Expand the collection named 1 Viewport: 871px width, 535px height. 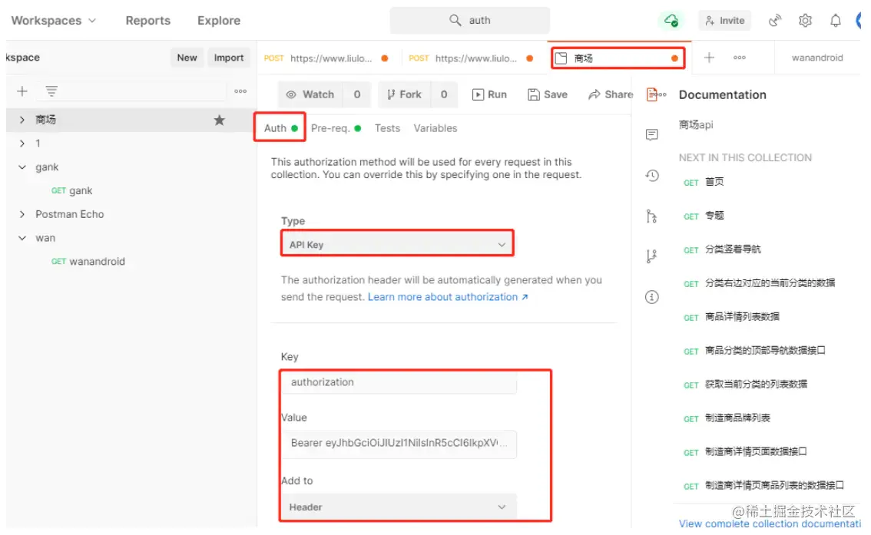pos(22,144)
